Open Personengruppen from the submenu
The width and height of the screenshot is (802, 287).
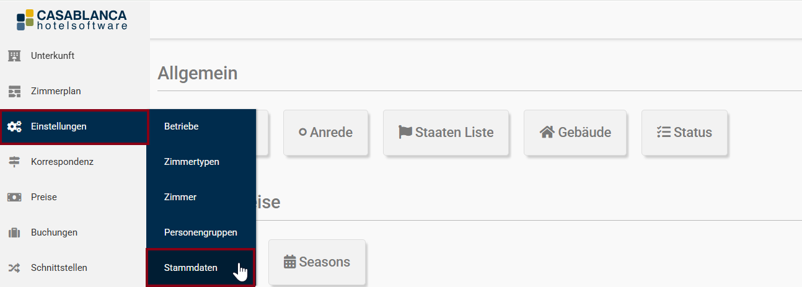tap(201, 232)
